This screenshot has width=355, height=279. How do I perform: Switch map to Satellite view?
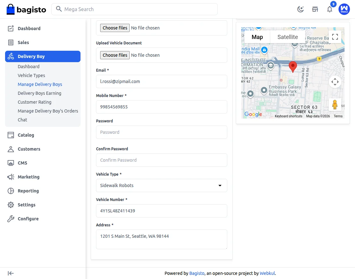pos(287,37)
